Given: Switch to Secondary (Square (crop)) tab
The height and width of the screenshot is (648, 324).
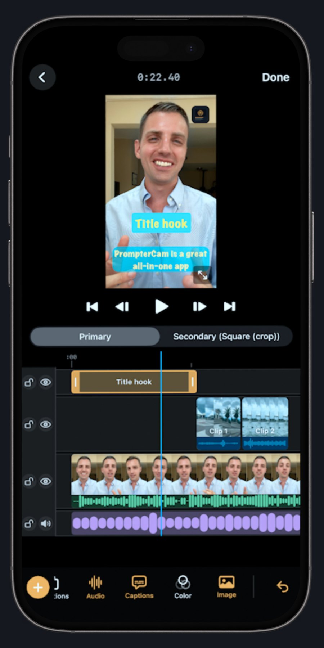Looking at the screenshot, I should tap(226, 337).
